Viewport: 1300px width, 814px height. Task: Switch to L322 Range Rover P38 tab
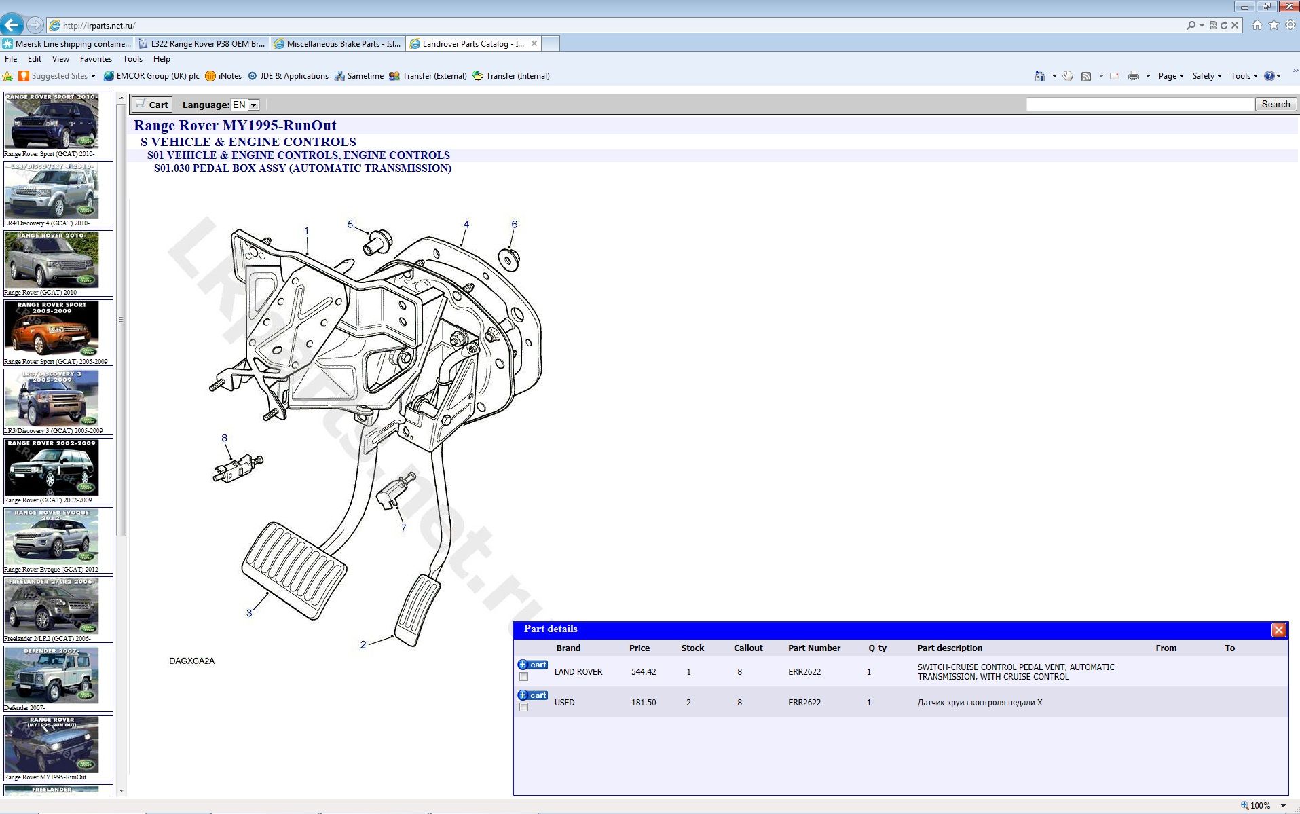click(202, 43)
